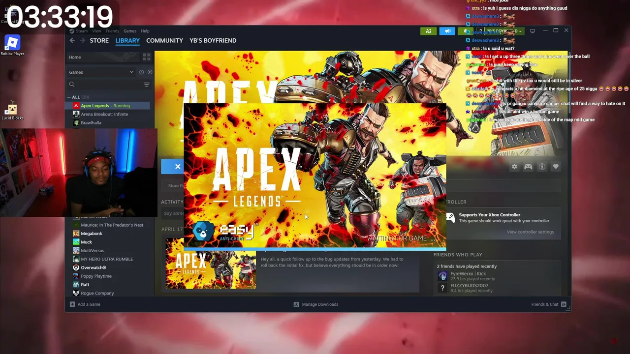This screenshot has height=354, width=630.
Task: Collapse the ALL games section
Action: 69,97
